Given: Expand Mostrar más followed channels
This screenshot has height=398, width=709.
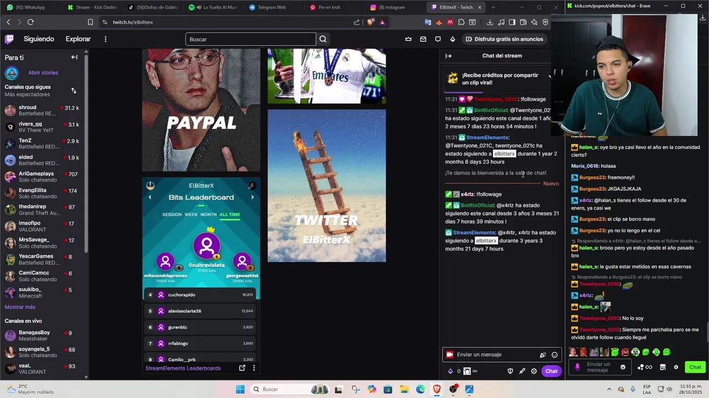Looking at the screenshot, I should [x=20, y=307].
